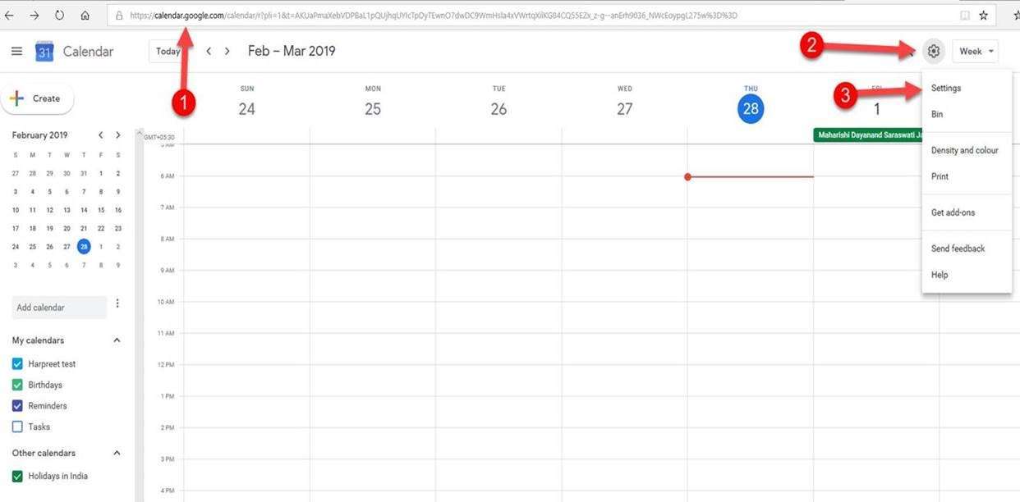This screenshot has height=502, width=1020.
Task: Go to next week arrow in header
Action: click(x=227, y=51)
